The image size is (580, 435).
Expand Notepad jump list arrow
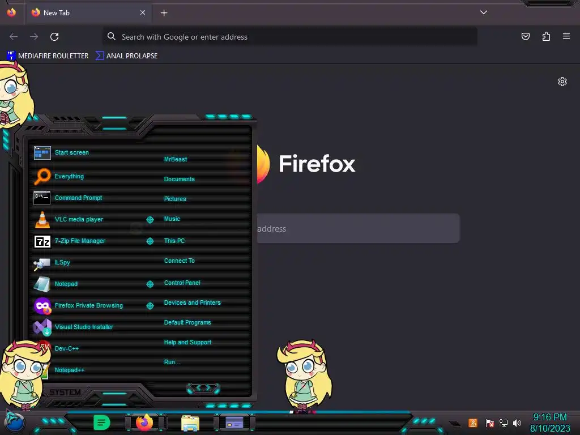(150, 284)
